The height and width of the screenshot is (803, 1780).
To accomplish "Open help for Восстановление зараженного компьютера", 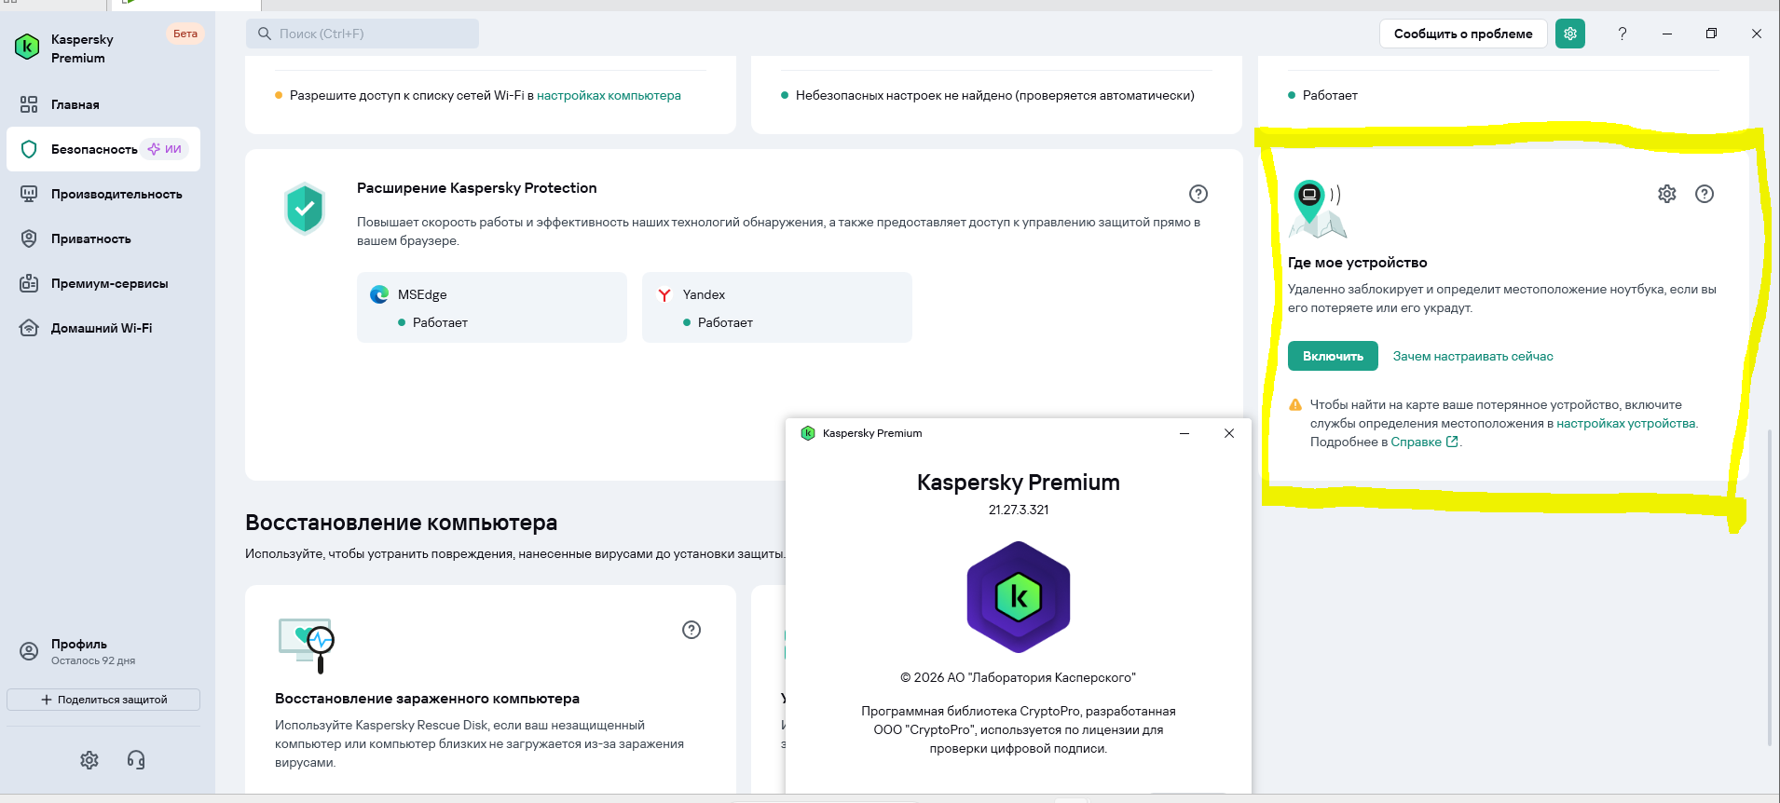I will coord(691,630).
